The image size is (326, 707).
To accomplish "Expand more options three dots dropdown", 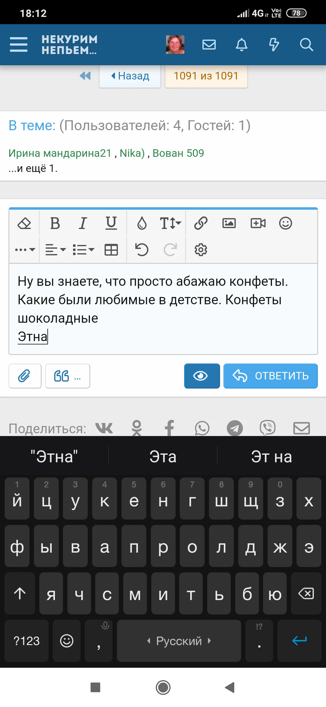I will tap(25, 250).
